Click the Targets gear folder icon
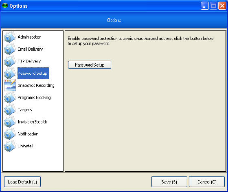Image resolution: width=228 pixels, height=192 pixels. 10,110
